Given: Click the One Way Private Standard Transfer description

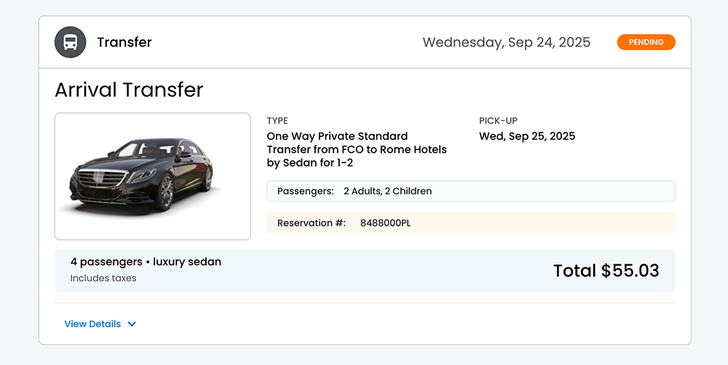Looking at the screenshot, I should tap(357, 149).
